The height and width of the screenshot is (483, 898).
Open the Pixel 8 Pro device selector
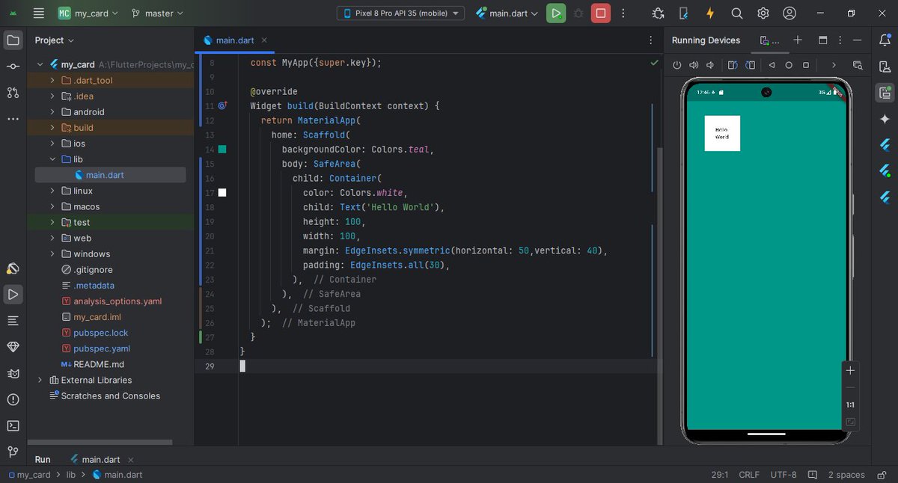(x=400, y=13)
